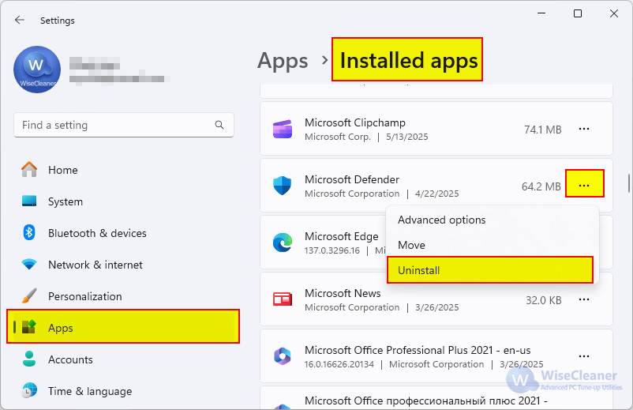Image resolution: width=633 pixels, height=410 pixels.
Task: Click the Edge version 137.0.3296.16 text
Action: pyautogui.click(x=331, y=250)
